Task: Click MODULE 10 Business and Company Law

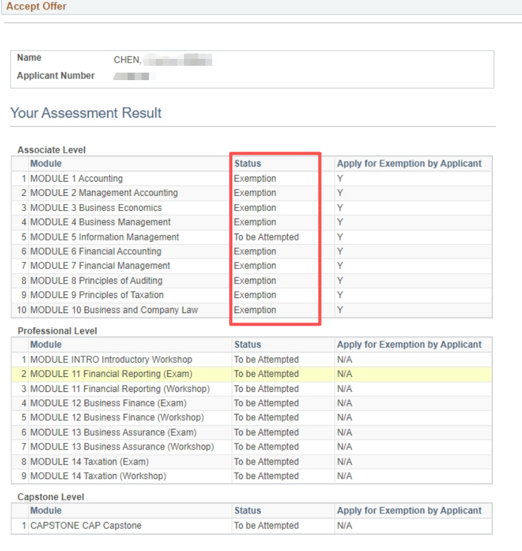Action: tap(114, 310)
